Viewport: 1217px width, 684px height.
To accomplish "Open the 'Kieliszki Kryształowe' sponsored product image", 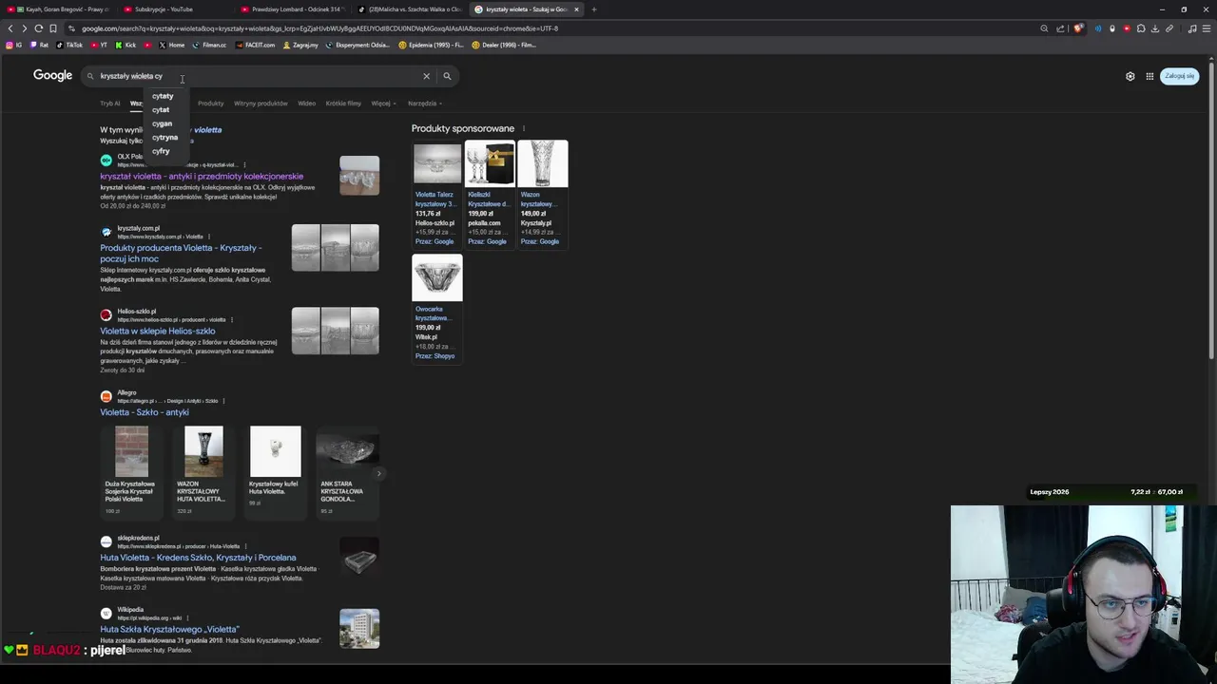I will click(x=490, y=163).
